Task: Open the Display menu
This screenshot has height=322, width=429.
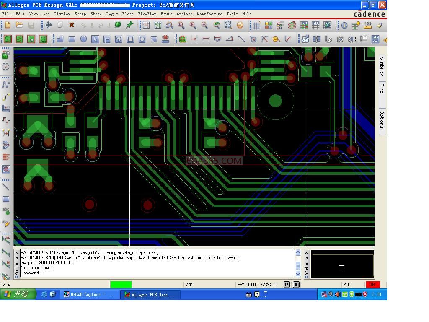Action: pos(62,14)
